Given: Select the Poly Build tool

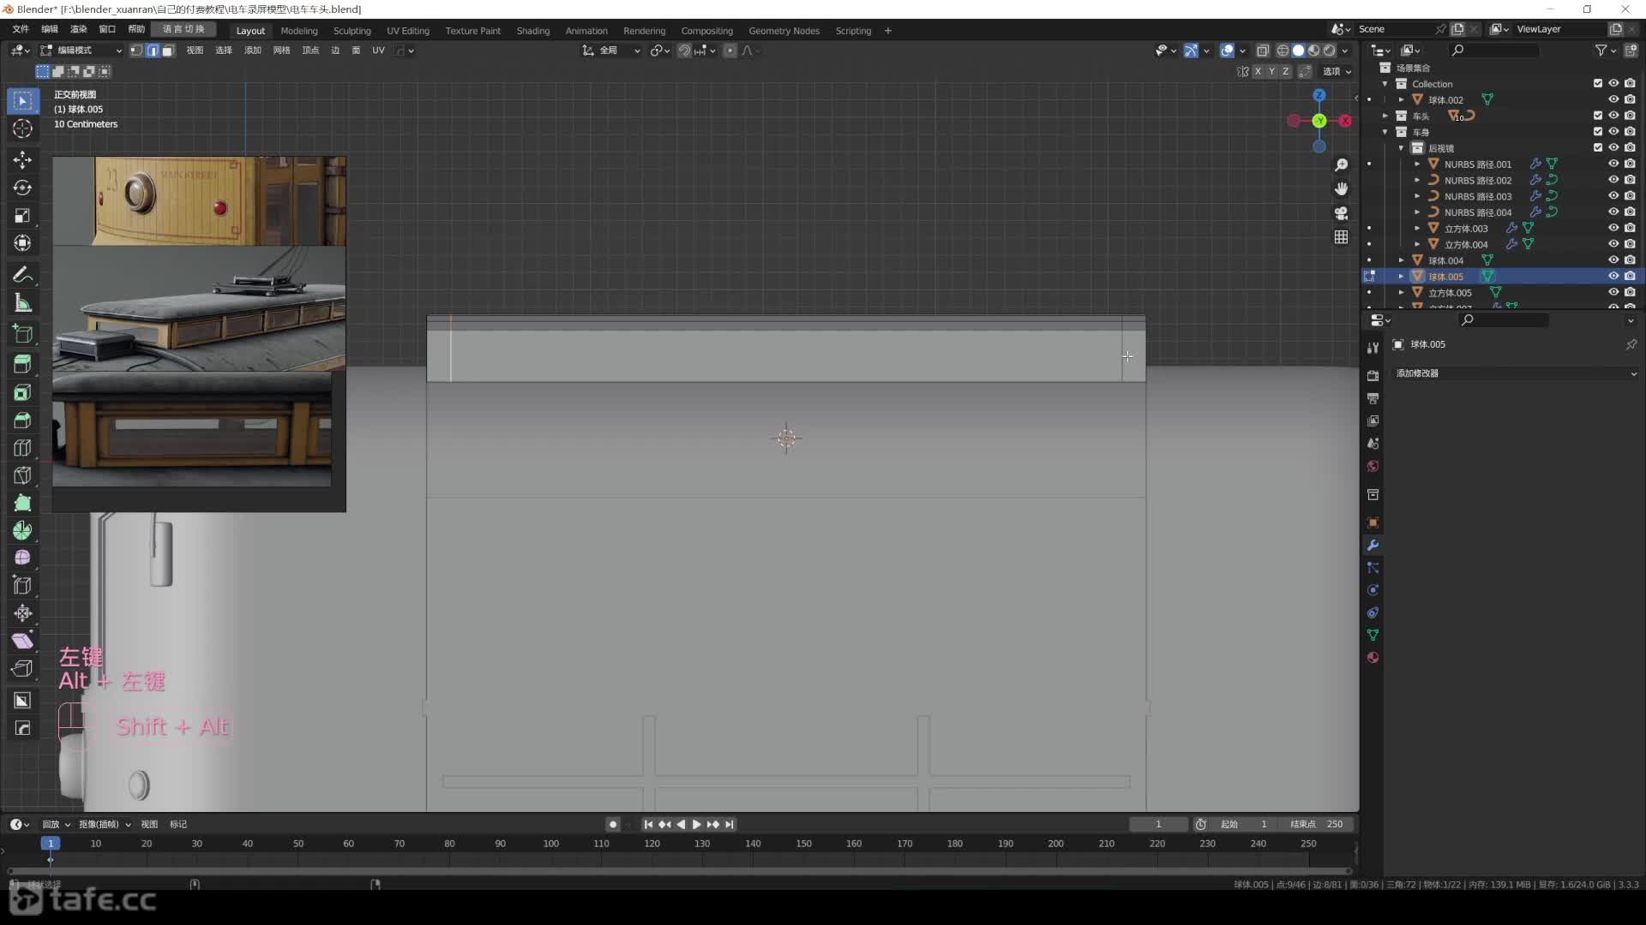Looking at the screenshot, I should click(23, 503).
